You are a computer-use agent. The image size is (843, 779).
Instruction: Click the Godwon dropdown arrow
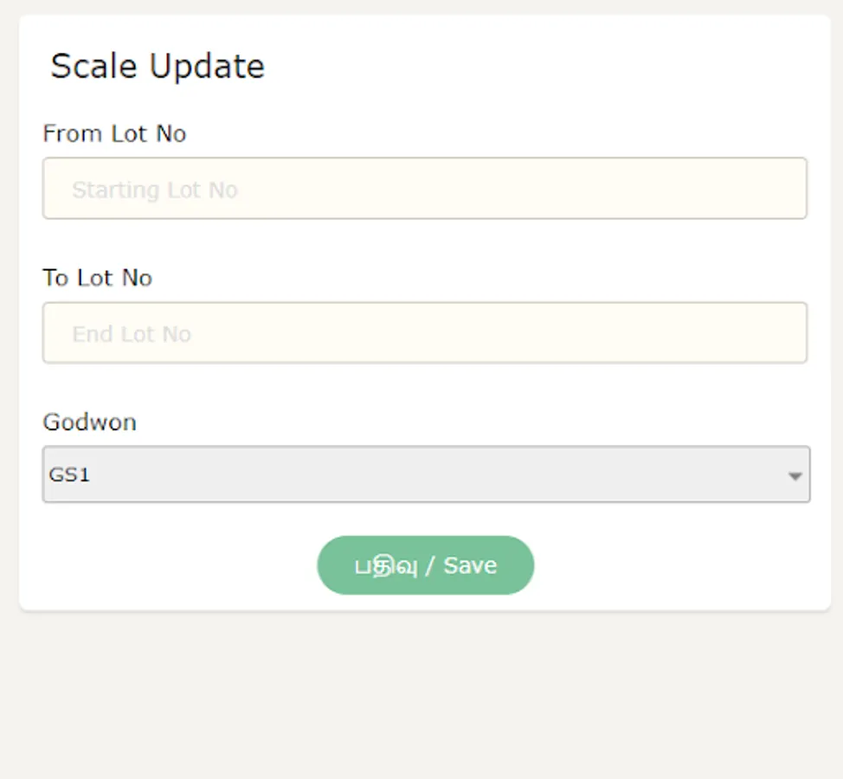795,475
